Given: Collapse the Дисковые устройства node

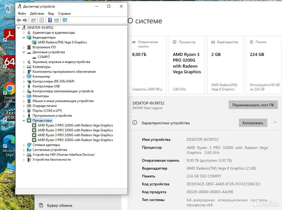Looking at the screenshot, I should (24, 52).
